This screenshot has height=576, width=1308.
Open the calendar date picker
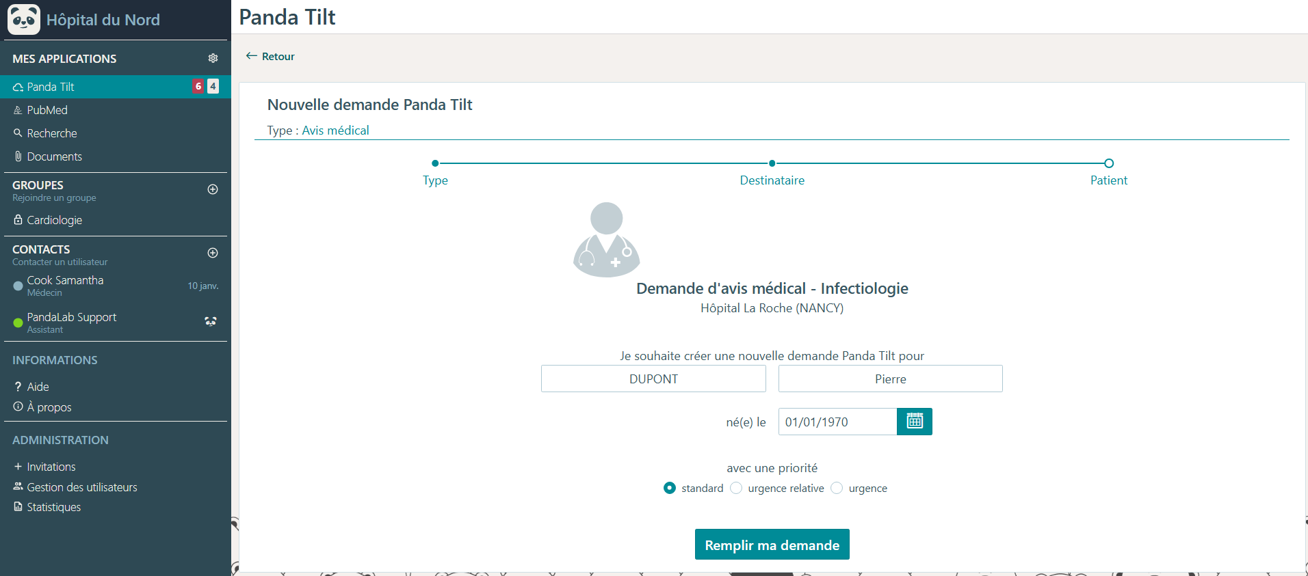click(x=915, y=422)
